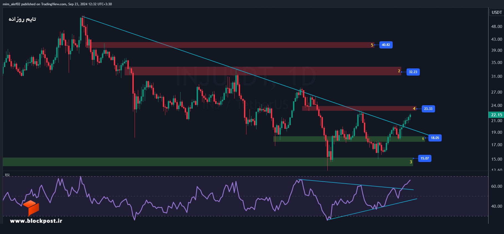Click zone number 5 marker
The width and height of the screenshot is (504, 234).
coord(372,45)
